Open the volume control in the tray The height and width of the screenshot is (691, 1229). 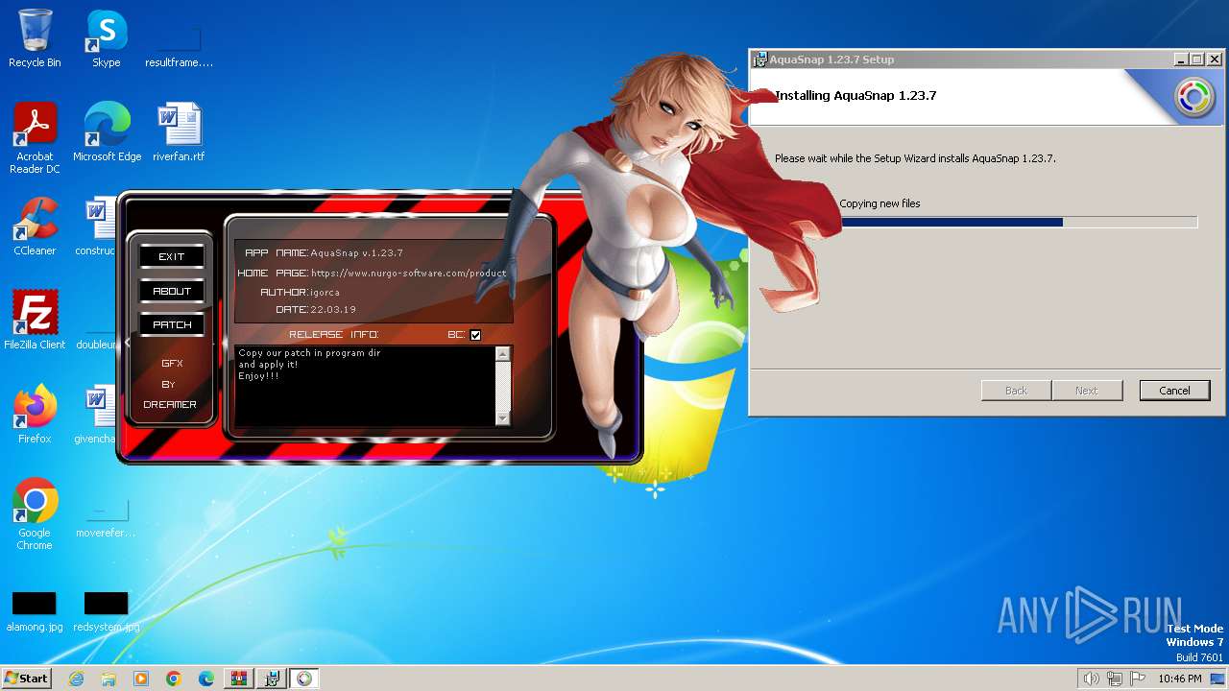[1091, 679]
